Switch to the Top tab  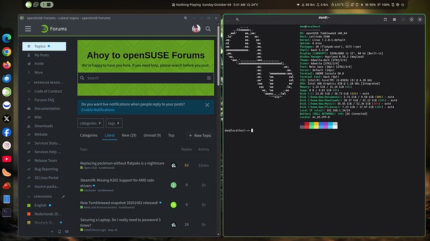click(171, 135)
